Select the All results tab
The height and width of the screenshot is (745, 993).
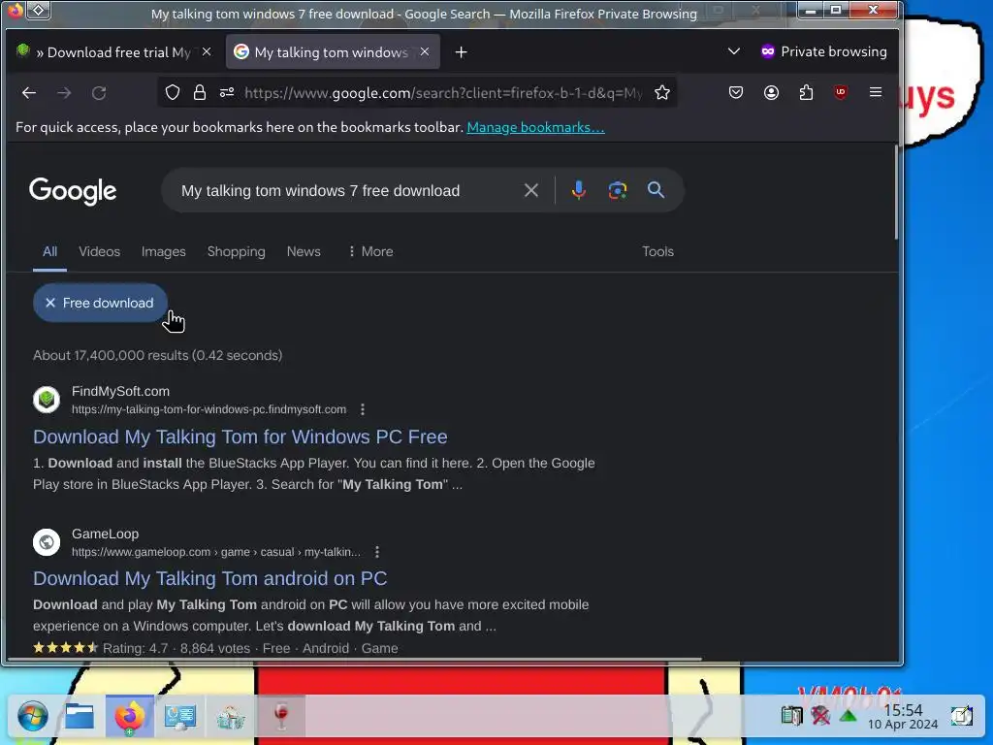point(50,251)
